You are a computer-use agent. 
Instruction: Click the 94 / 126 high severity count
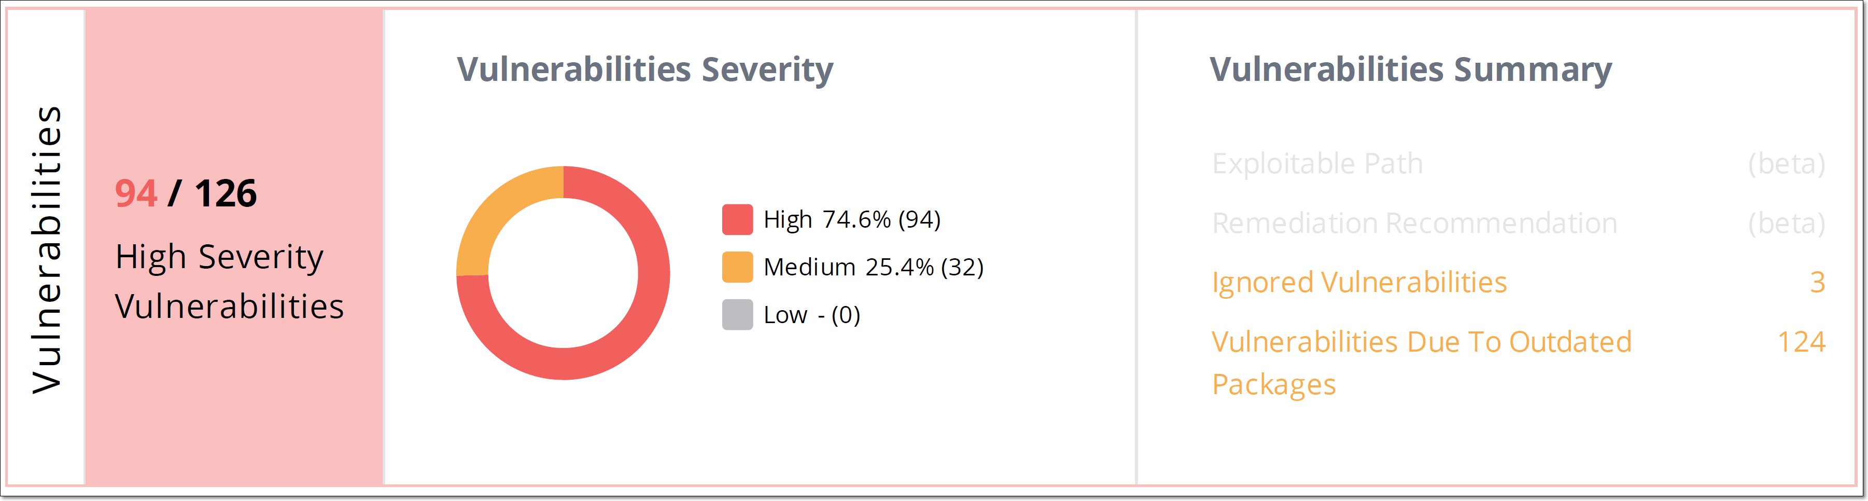point(186,193)
